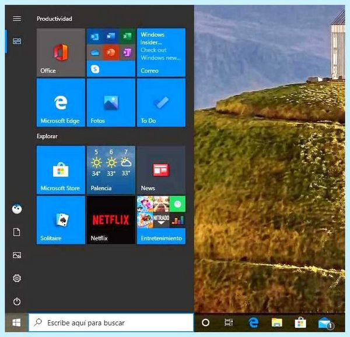The width and height of the screenshot is (350, 337).
Task: Open the Office tile
Action: tap(61, 52)
